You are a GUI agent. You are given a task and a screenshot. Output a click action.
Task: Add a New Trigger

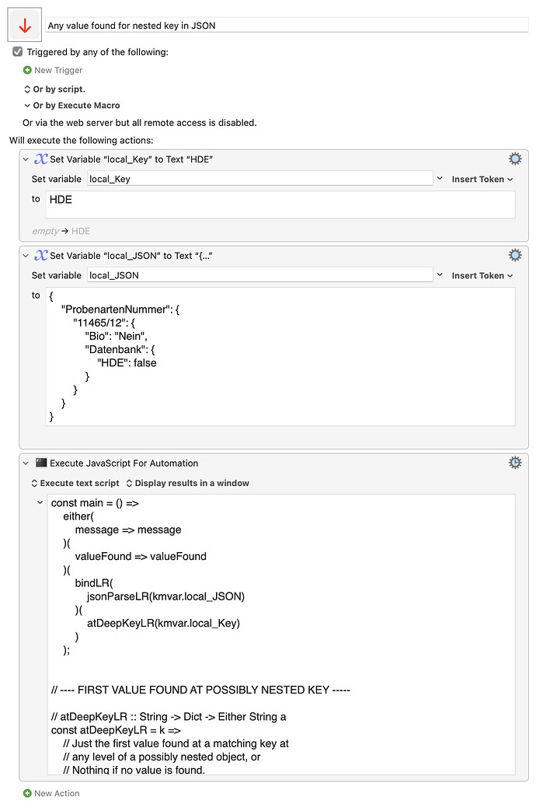pos(53,70)
